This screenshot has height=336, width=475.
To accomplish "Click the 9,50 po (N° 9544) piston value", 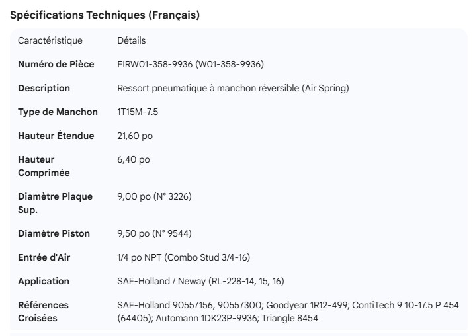I will [154, 233].
